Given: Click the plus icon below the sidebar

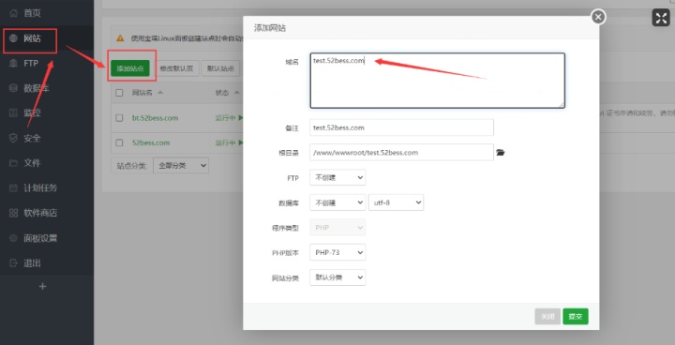Looking at the screenshot, I should coord(42,287).
